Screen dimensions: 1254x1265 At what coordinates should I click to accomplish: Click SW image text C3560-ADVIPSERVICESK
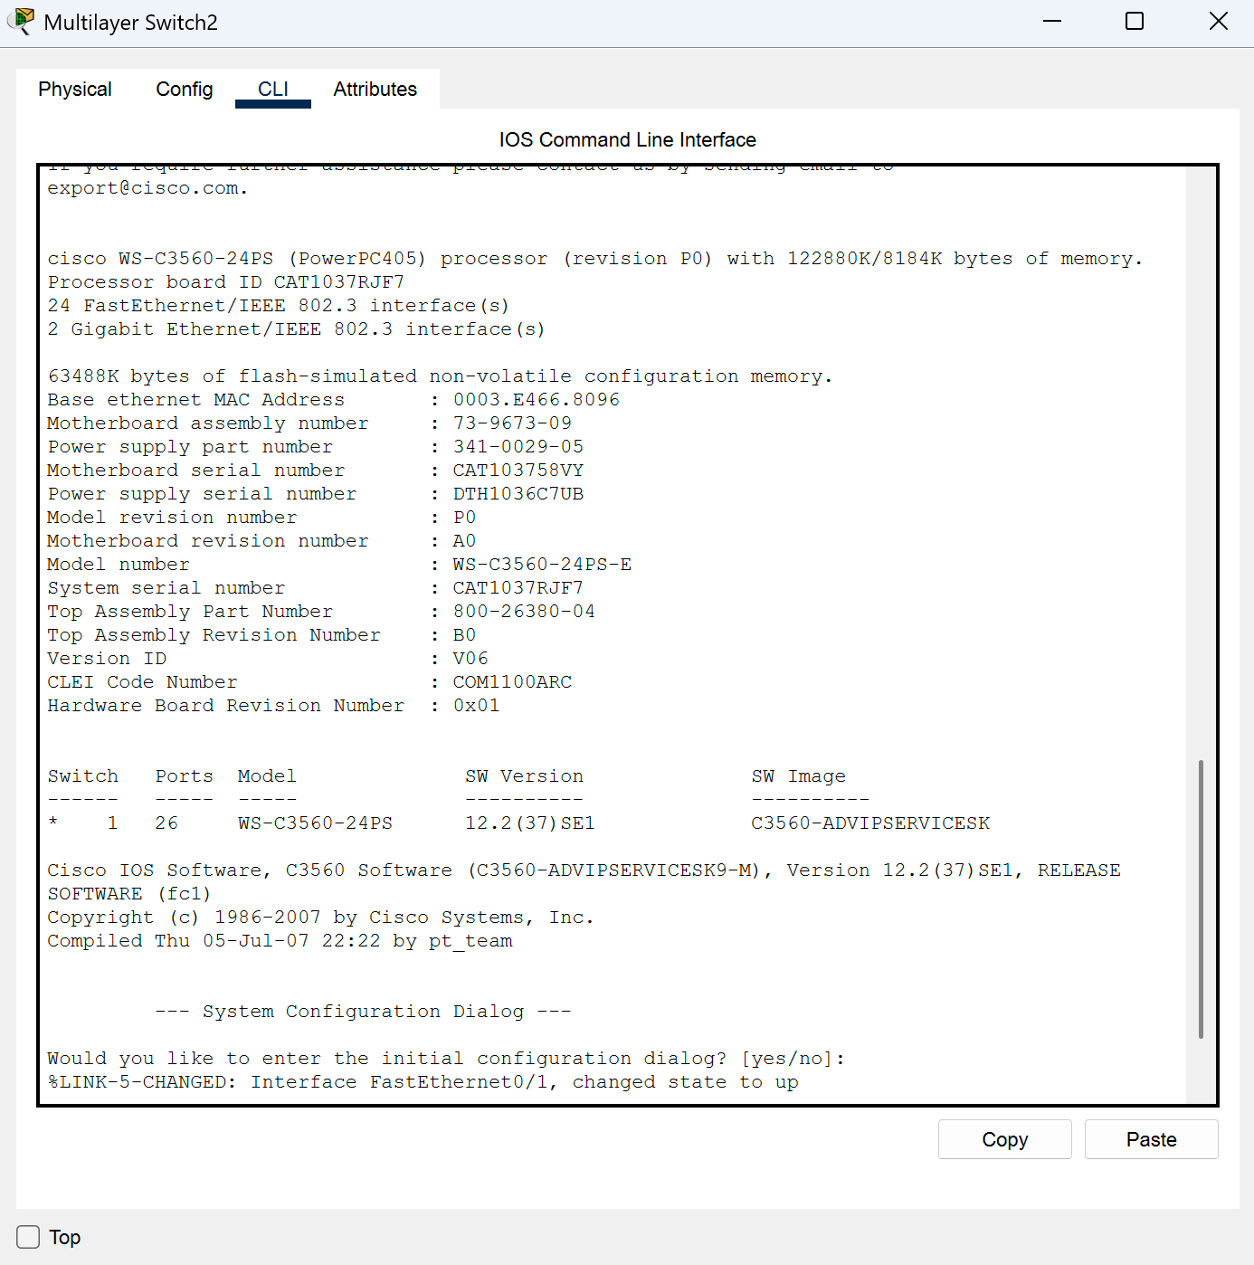coord(870,823)
